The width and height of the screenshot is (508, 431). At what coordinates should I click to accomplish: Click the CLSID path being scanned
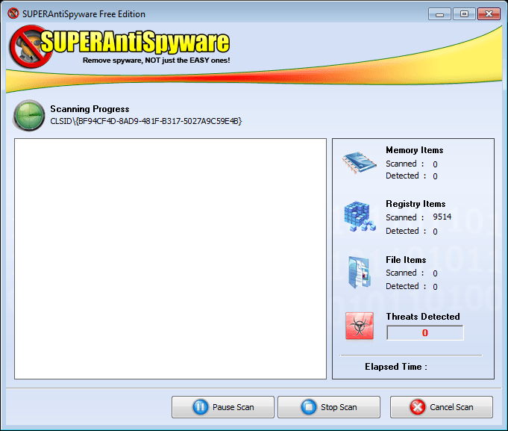[145, 121]
